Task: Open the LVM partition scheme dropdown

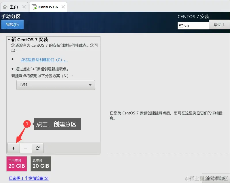Action: tap(56, 85)
